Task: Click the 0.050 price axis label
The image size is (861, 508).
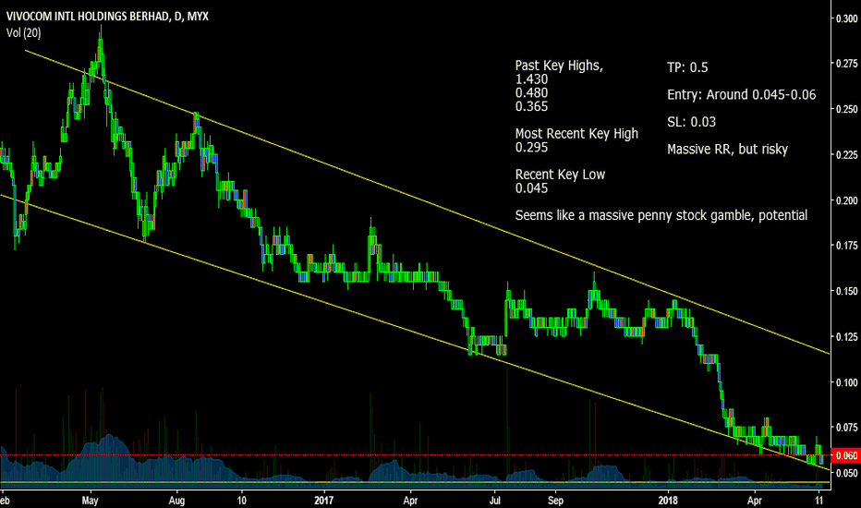Action: click(847, 473)
